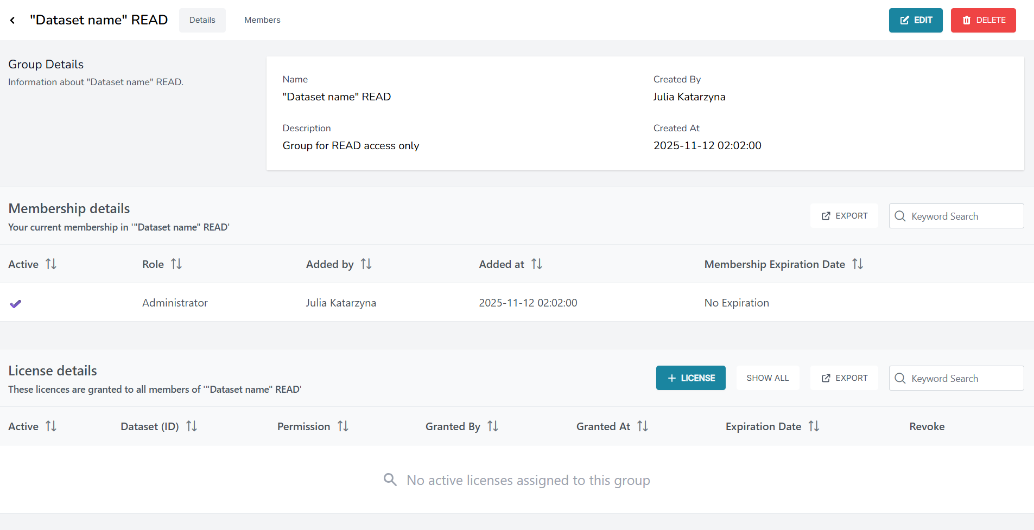Image resolution: width=1034 pixels, height=530 pixels.
Task: Sort licenses by Dataset (ID)
Action: pos(192,426)
